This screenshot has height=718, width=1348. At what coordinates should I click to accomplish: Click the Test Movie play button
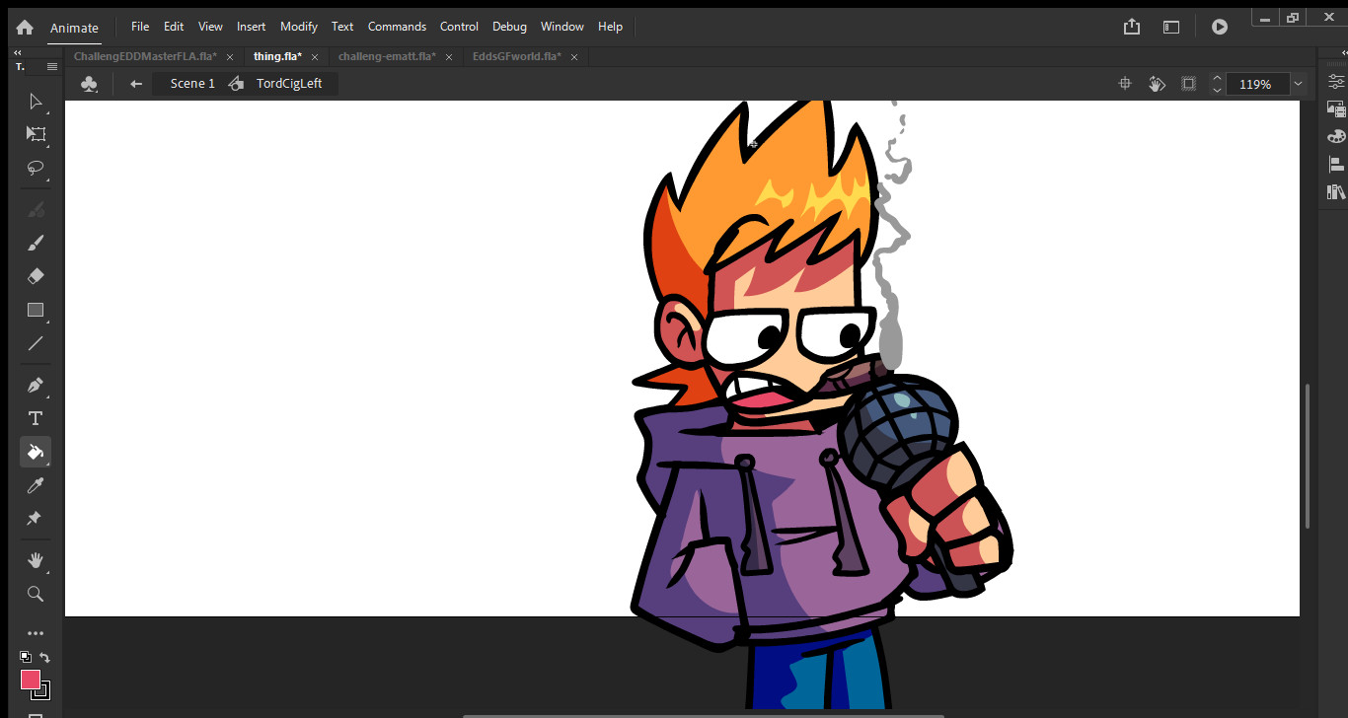coord(1220,27)
